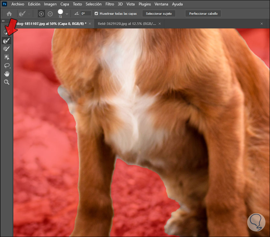The height and width of the screenshot is (237, 270).
Task: Select the Lasso tool
Action: coord(6,65)
